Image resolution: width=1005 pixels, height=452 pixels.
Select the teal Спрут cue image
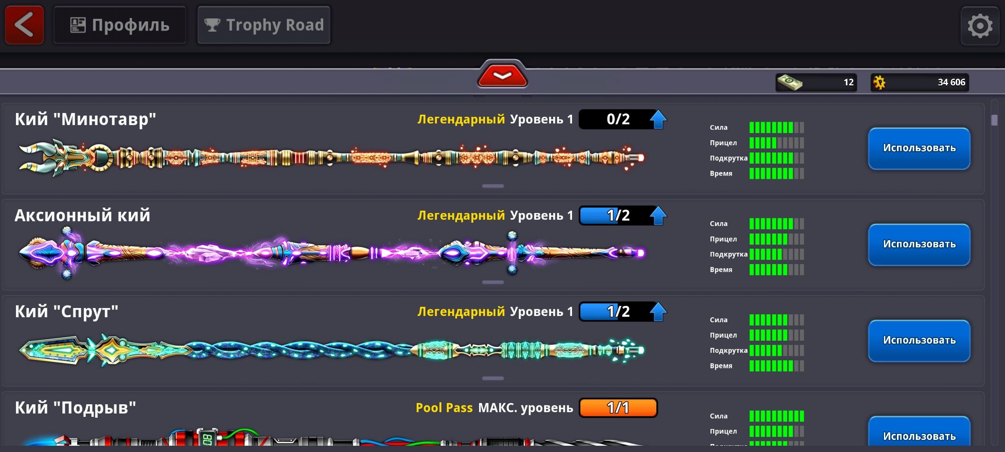[332, 350]
